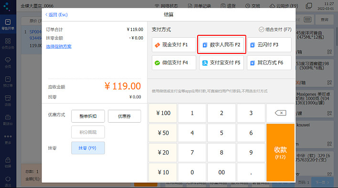Pick 微信支付 F4 payment
This screenshot has width=338, height=188.
pyautogui.click(x=174, y=63)
